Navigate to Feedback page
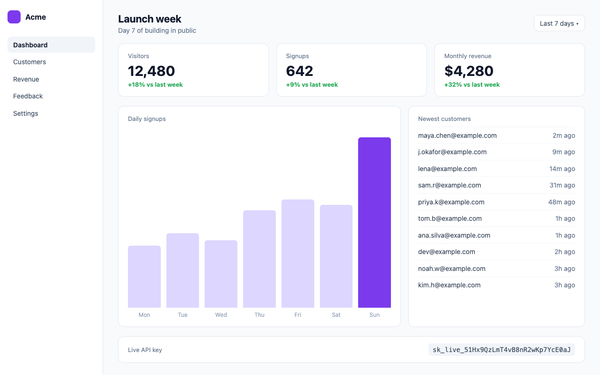 (x=51, y=96)
